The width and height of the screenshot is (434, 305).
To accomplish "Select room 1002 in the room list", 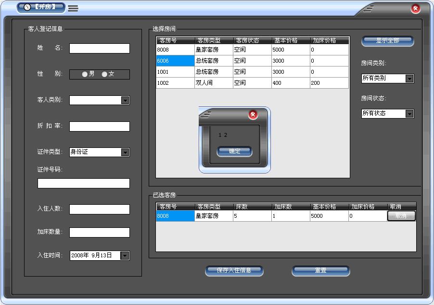I will 175,83.
